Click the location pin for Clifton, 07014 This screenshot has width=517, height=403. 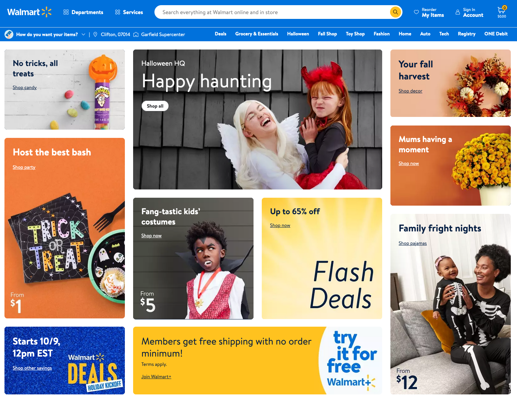coord(95,34)
